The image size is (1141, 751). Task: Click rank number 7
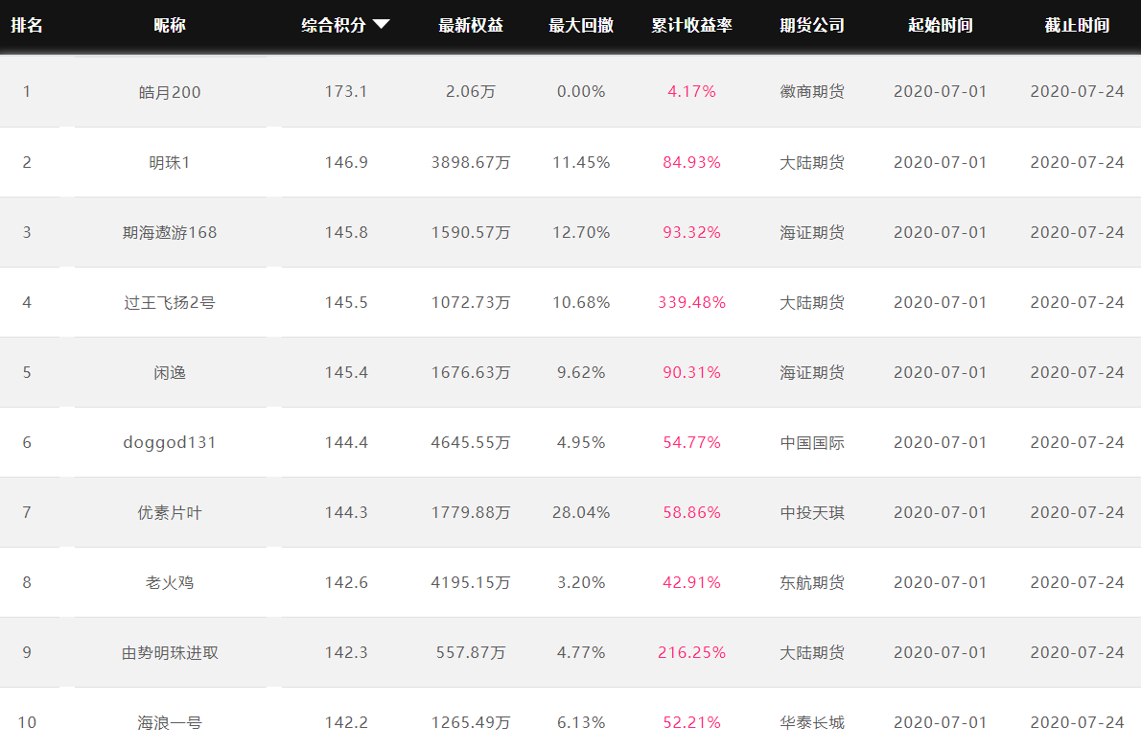27,512
